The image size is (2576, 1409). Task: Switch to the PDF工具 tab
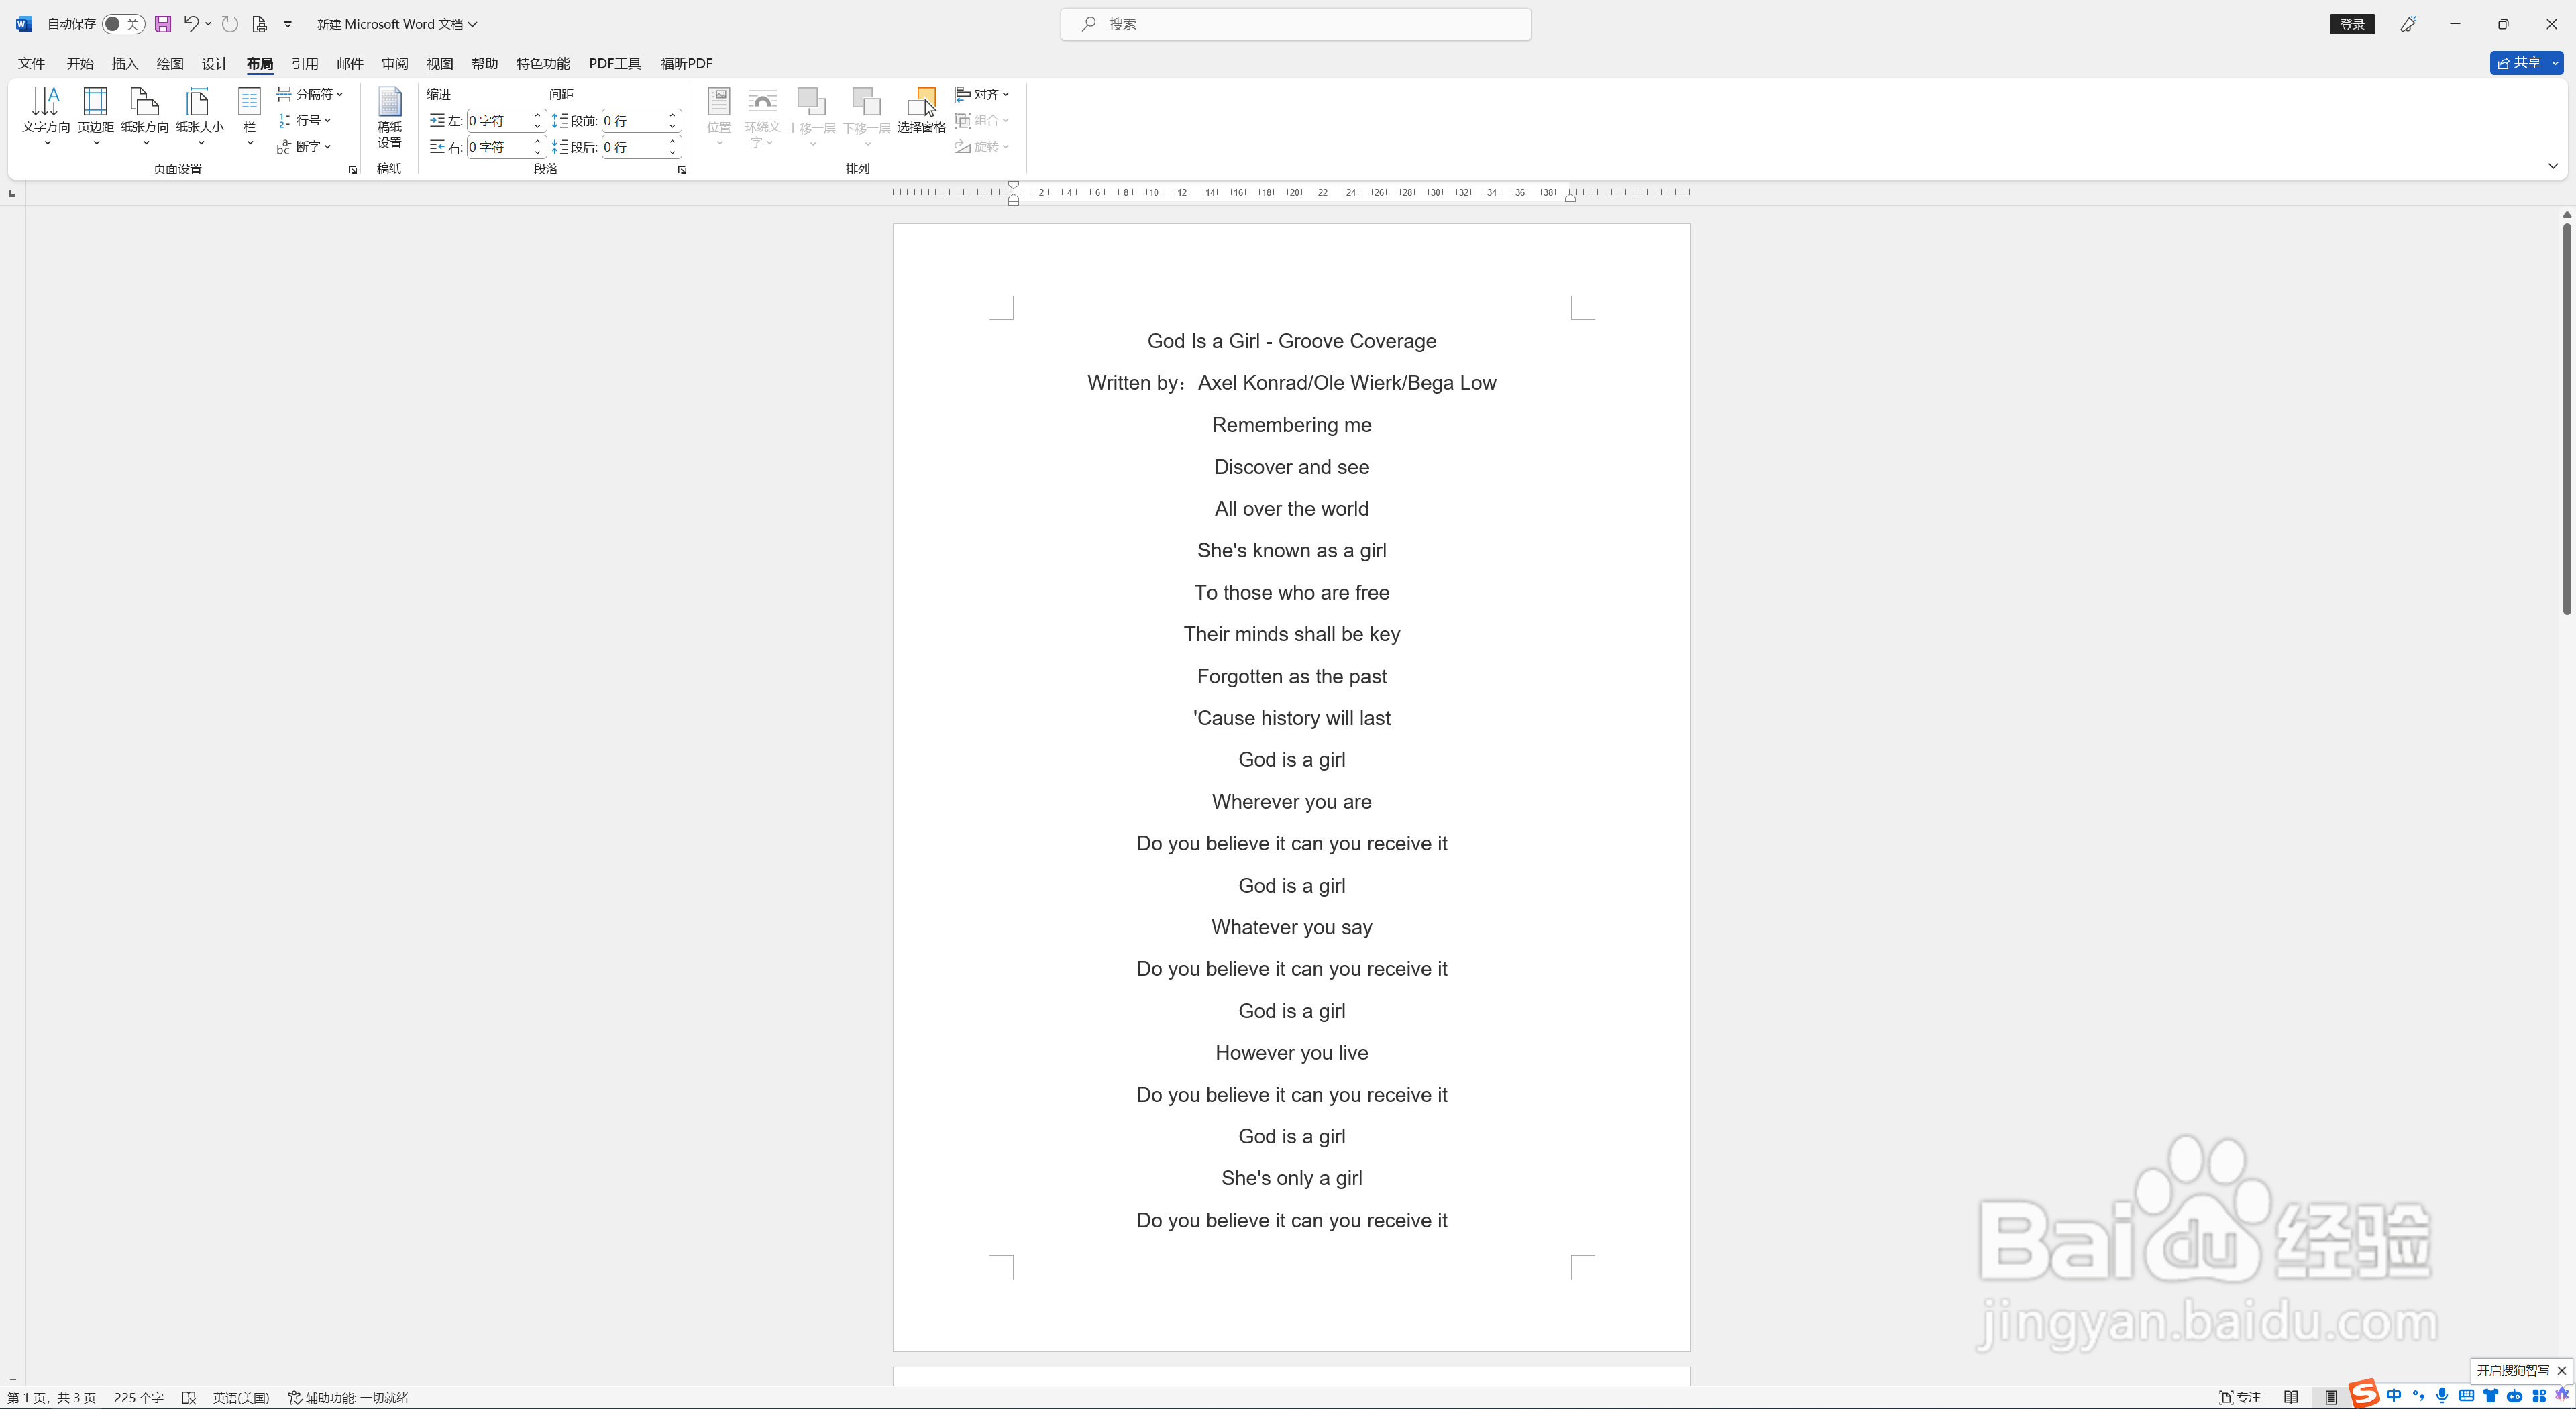click(615, 63)
